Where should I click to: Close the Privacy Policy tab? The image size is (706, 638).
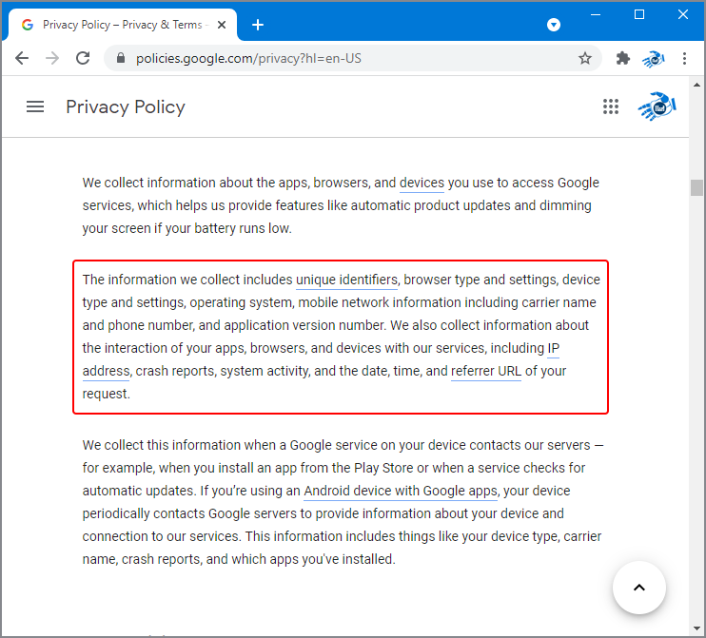(226, 25)
